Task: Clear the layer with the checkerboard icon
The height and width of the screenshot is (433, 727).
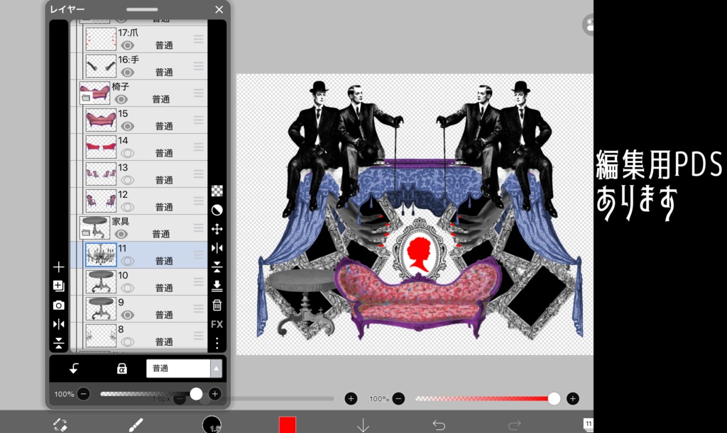Action: click(x=217, y=191)
